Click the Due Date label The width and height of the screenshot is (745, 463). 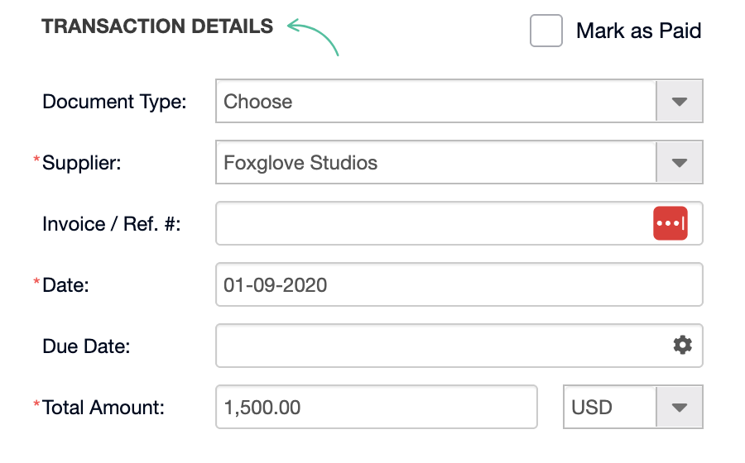(x=86, y=346)
